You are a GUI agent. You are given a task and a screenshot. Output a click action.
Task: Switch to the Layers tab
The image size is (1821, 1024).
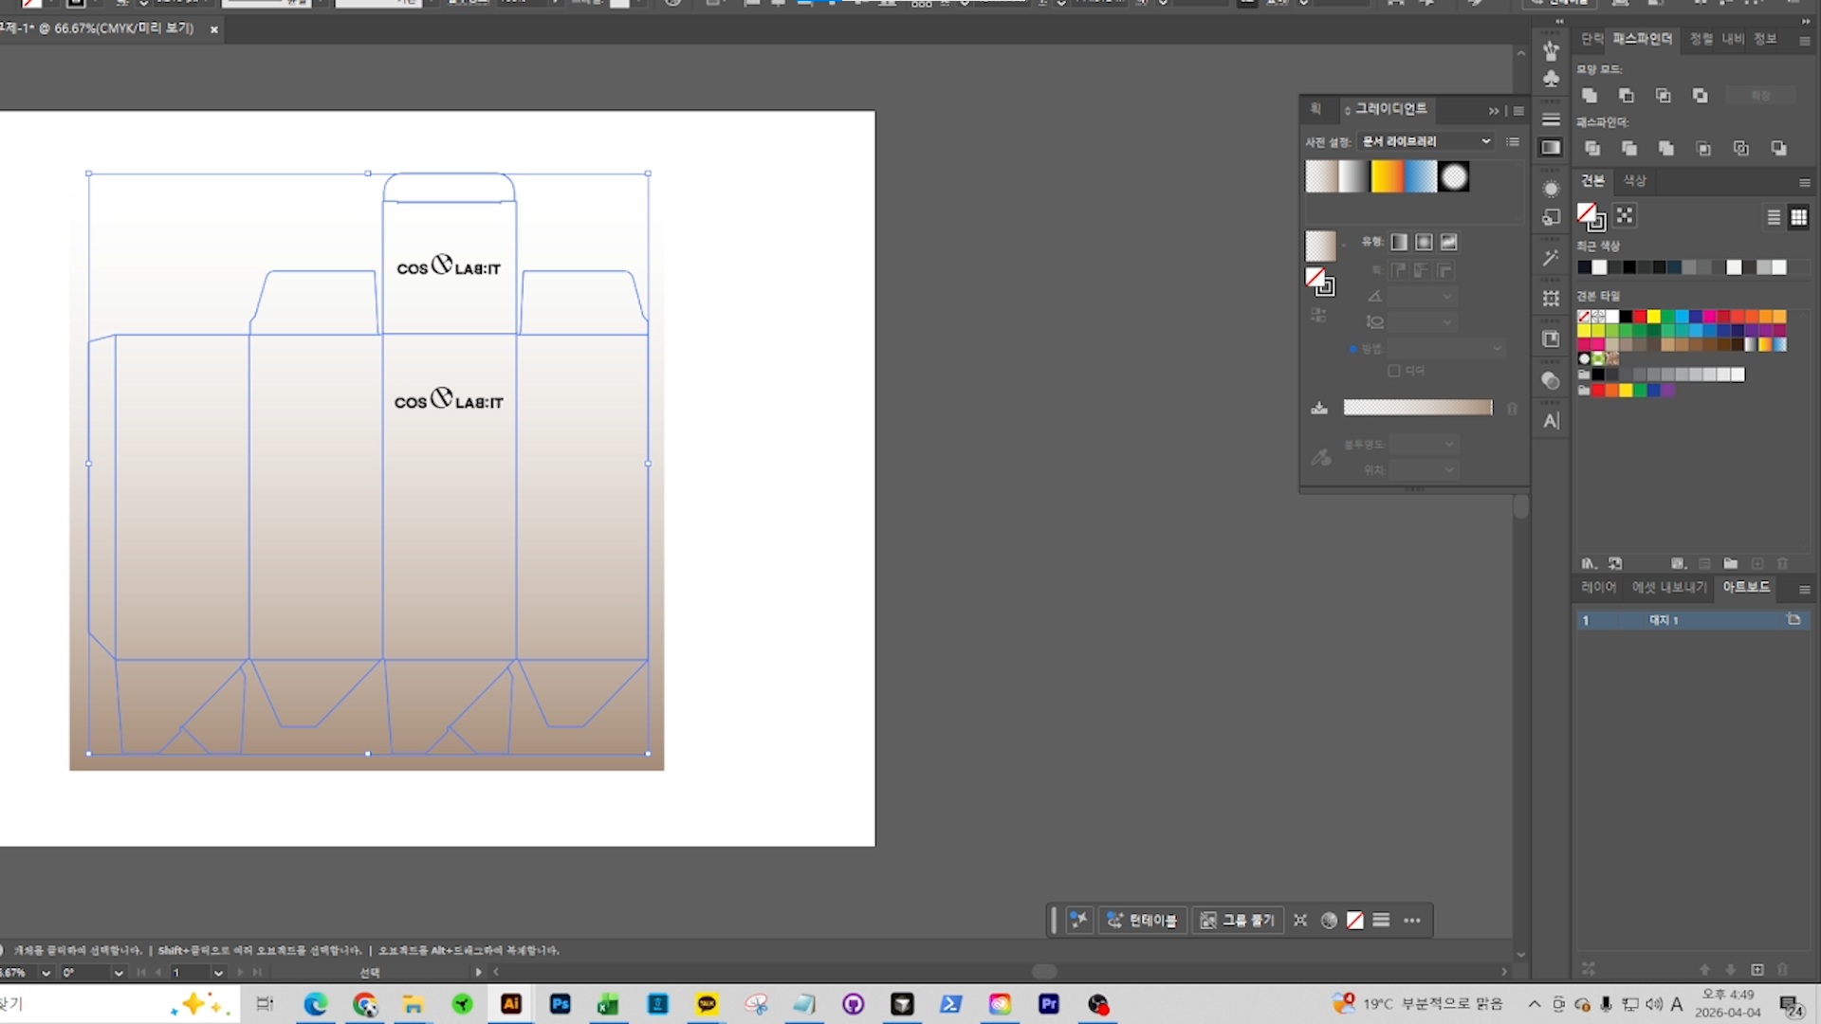coord(1598,588)
